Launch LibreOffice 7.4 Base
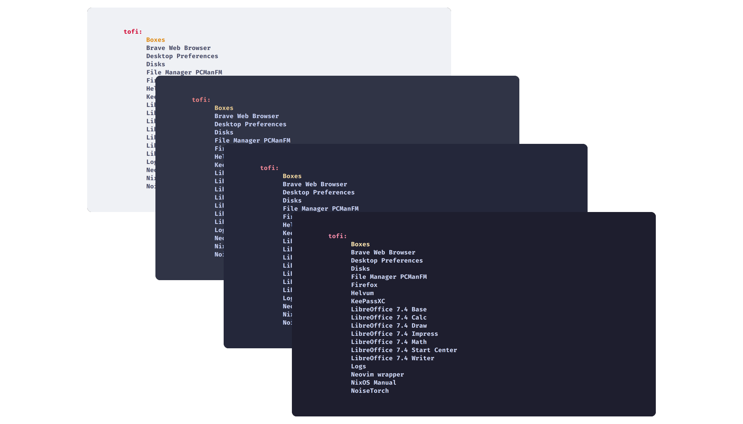743x424 pixels. pos(389,309)
